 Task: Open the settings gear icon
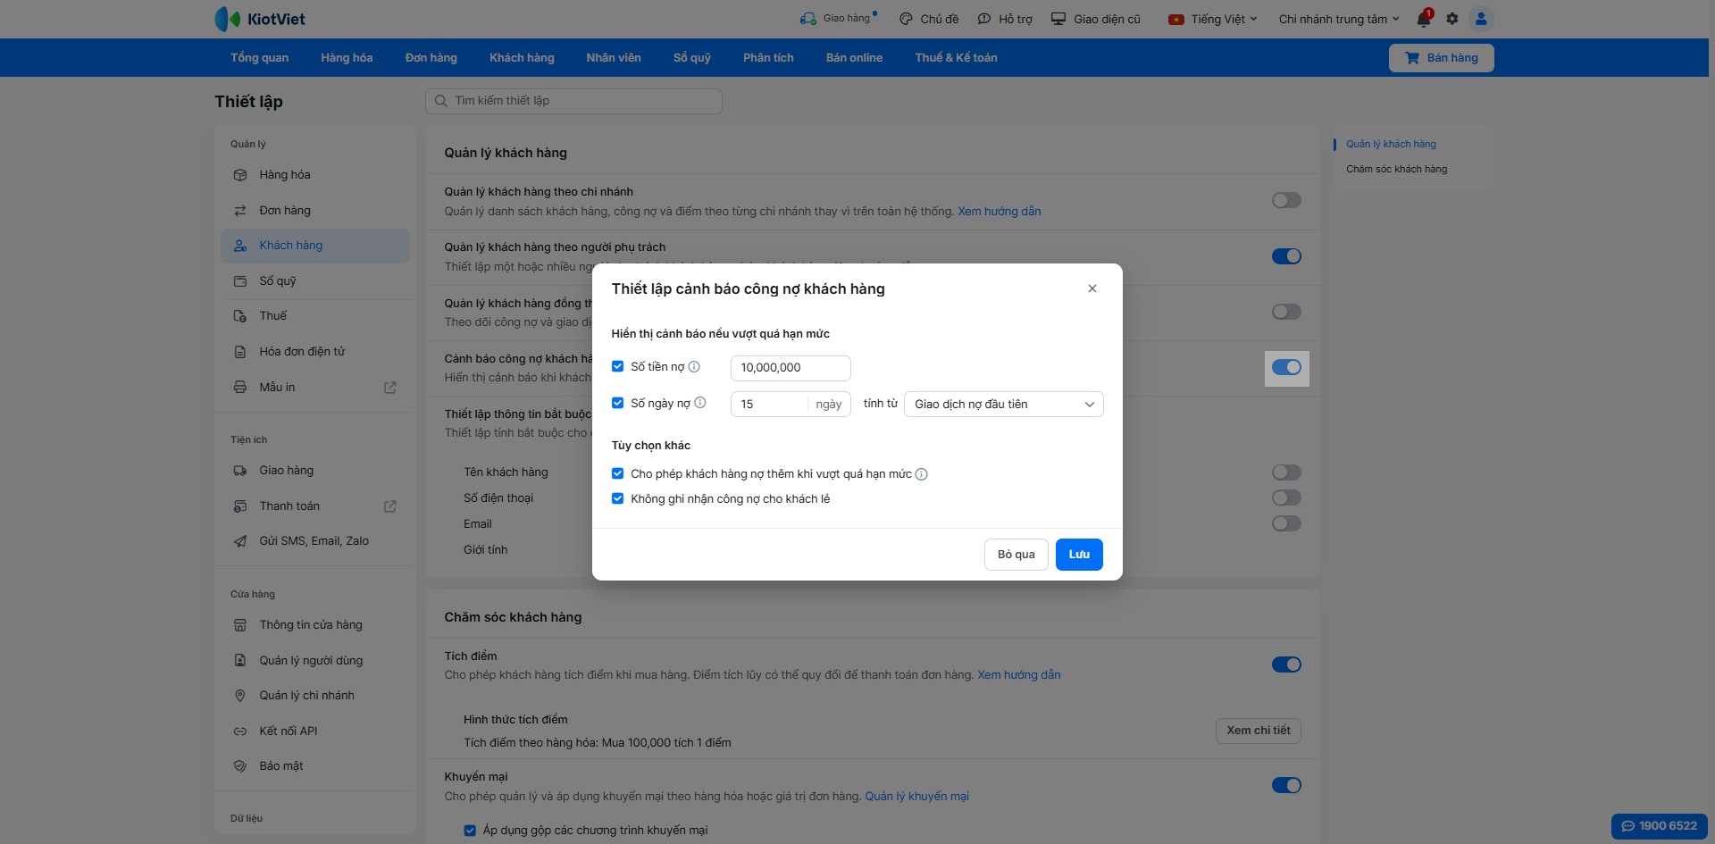1452,19
